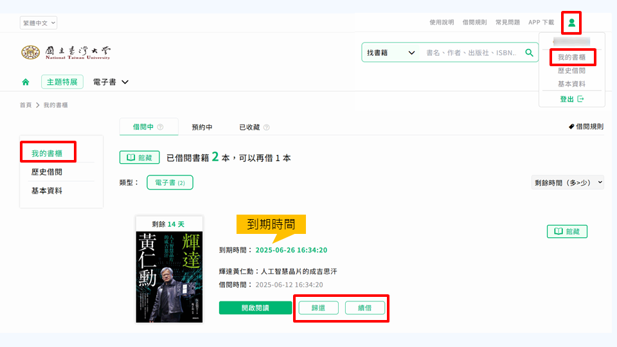
Task: Click the 續借 renew button
Action: pyautogui.click(x=365, y=308)
